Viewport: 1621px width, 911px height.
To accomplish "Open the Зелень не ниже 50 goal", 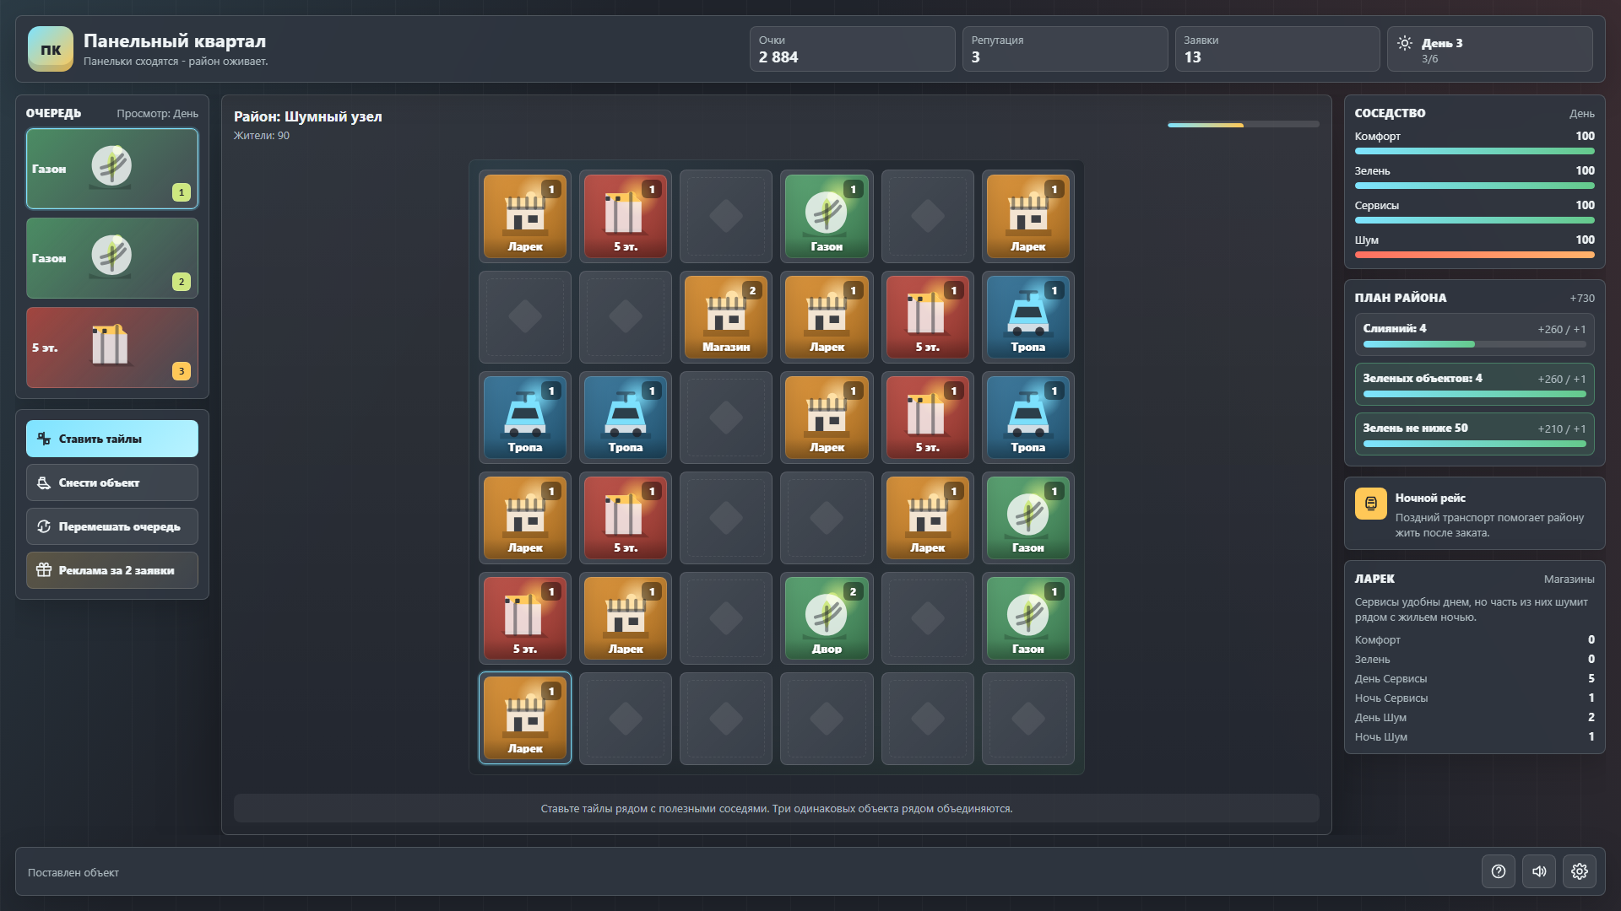I will [1474, 434].
